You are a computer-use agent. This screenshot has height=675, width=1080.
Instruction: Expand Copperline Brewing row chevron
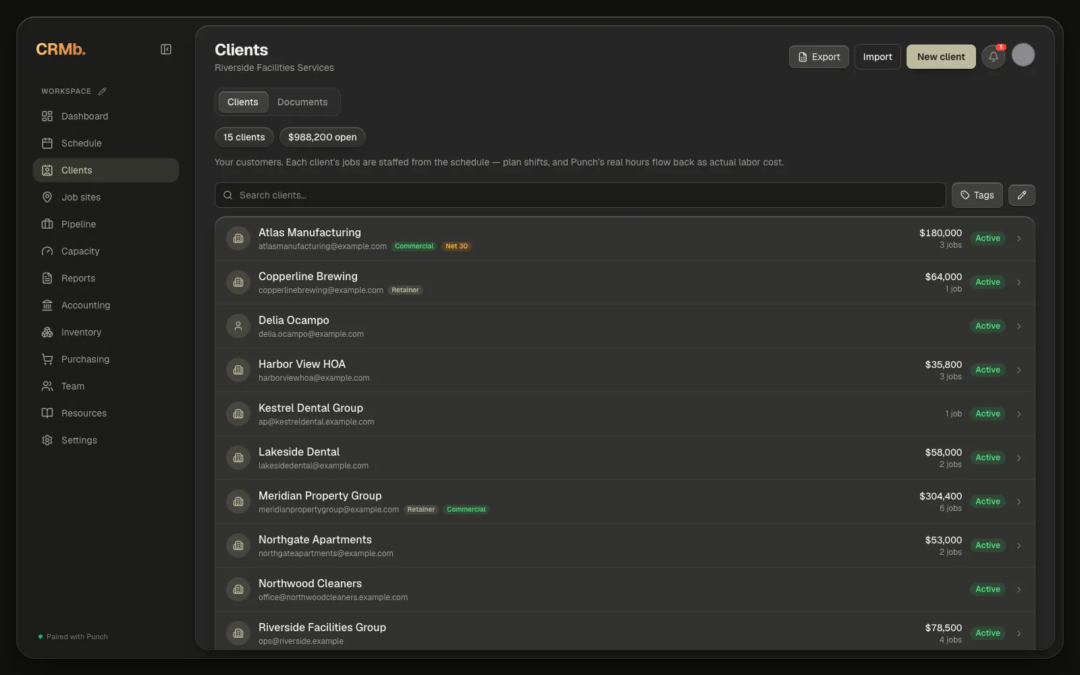click(x=1019, y=282)
